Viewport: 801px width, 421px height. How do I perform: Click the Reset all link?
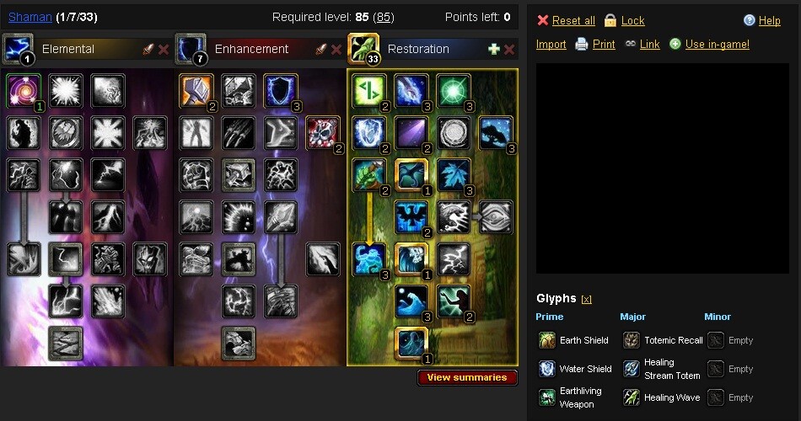pos(573,20)
